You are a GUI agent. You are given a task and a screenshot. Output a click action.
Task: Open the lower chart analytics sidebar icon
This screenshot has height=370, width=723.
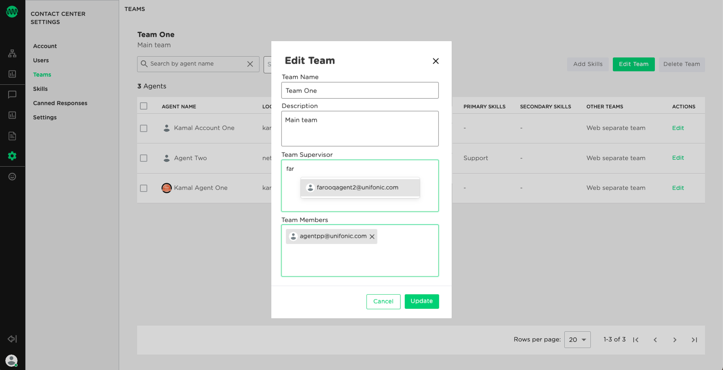12,115
